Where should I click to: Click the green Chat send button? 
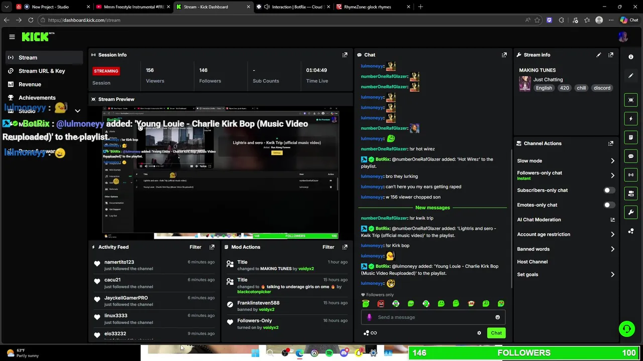[496, 333]
